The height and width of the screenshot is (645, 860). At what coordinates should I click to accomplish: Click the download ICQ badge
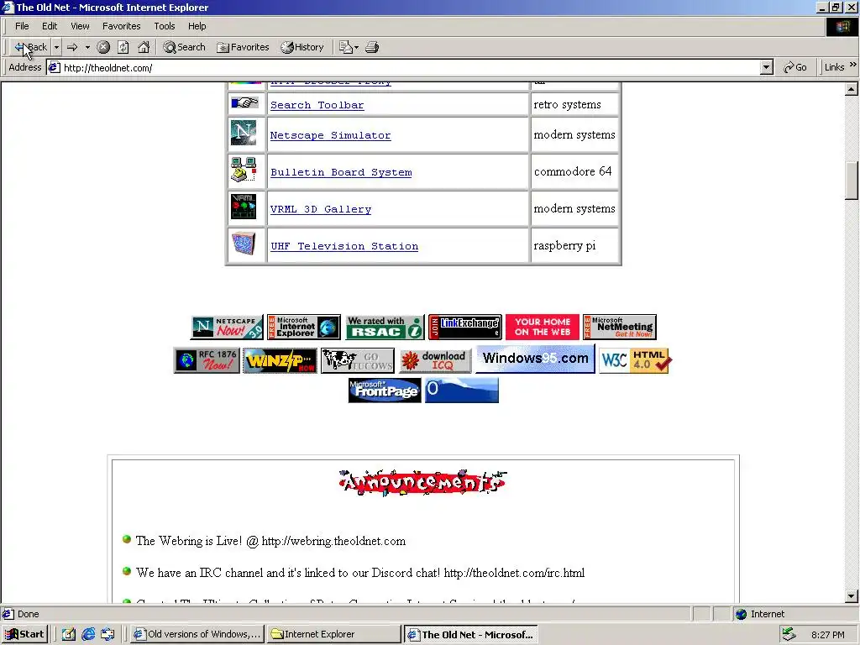(435, 360)
